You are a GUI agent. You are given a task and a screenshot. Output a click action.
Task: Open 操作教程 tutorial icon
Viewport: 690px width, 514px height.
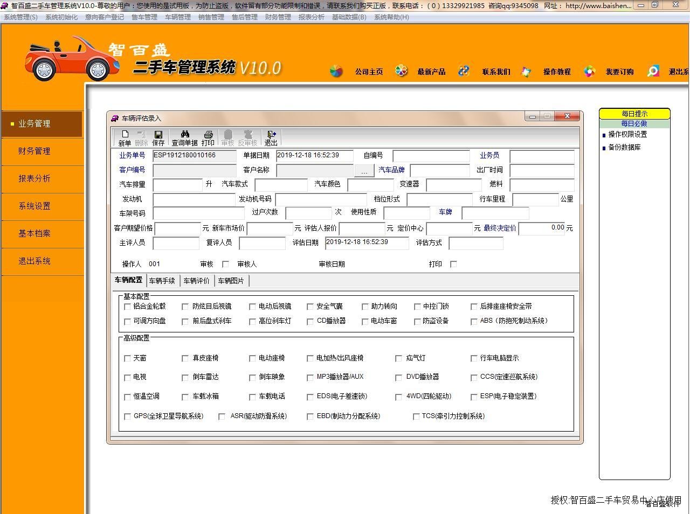tap(526, 71)
